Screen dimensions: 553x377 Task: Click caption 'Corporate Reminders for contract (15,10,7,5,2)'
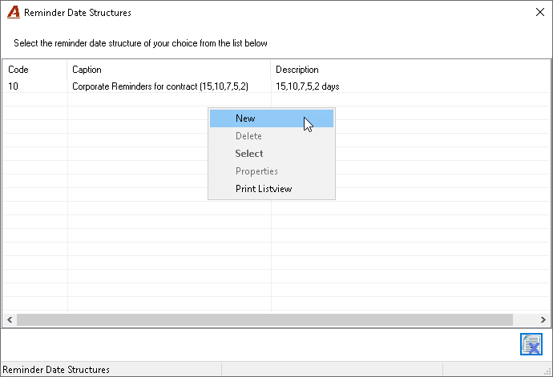(160, 86)
